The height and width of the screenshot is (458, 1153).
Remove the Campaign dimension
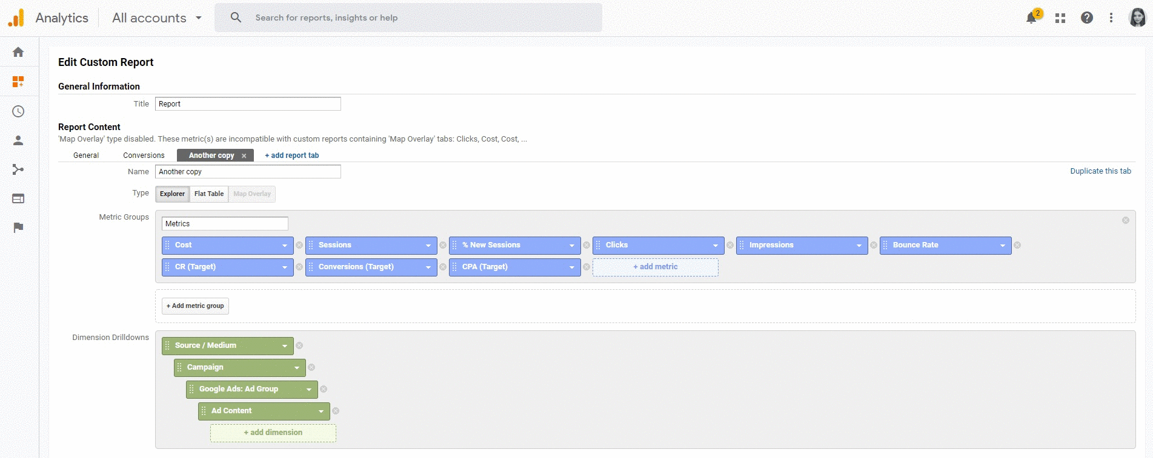[311, 367]
